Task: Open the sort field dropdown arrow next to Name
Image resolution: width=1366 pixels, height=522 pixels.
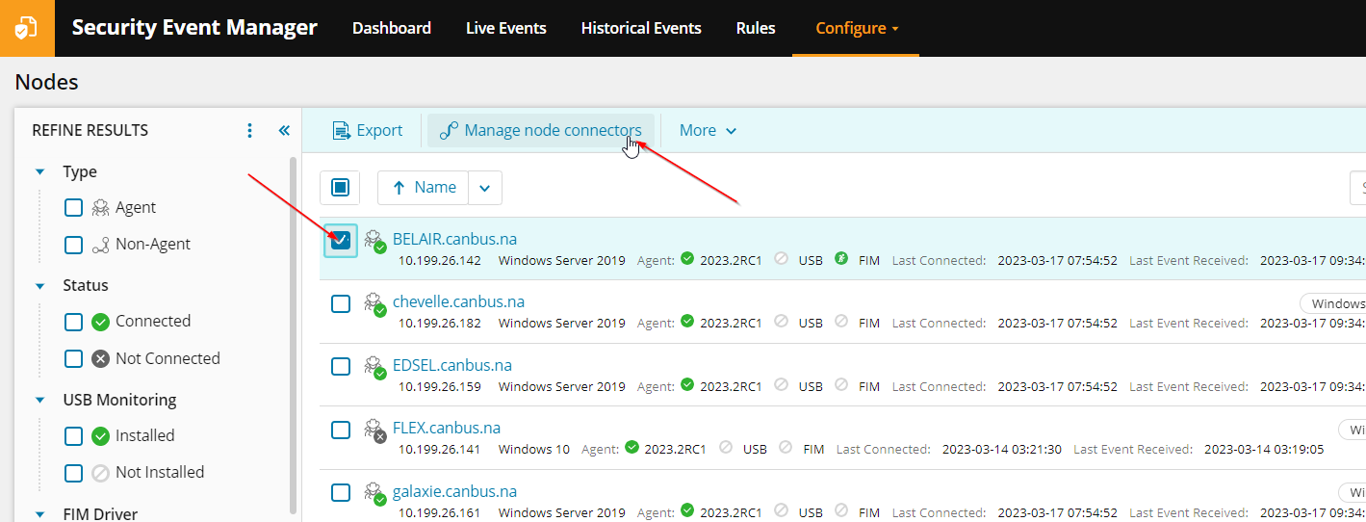Action: [x=485, y=188]
